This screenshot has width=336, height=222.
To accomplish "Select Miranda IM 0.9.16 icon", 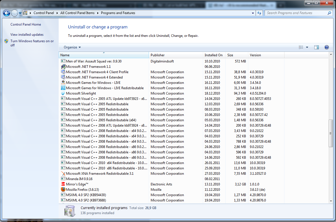I will [63, 179].
